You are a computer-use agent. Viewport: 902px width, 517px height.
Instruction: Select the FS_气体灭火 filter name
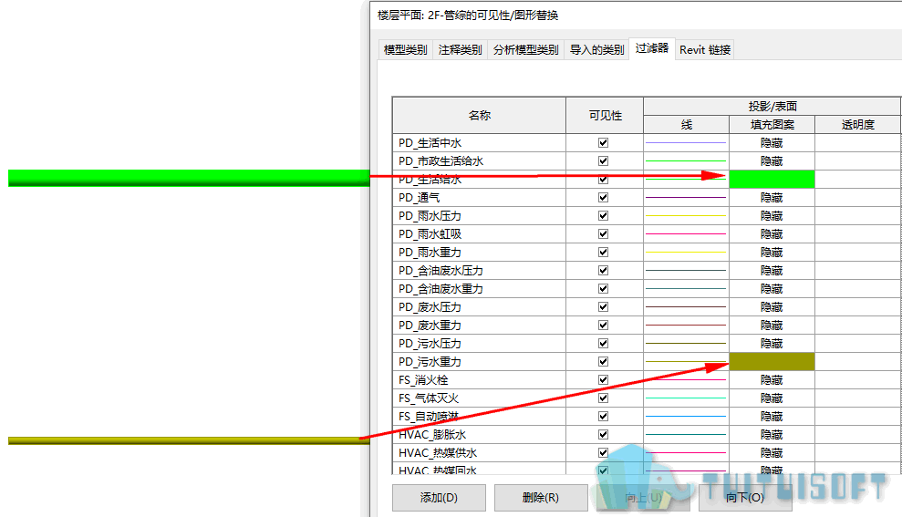(x=429, y=398)
